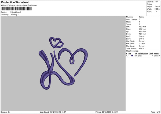161x114 pixels.
Task: Click the 'Brand' column header
Action: 156,54
